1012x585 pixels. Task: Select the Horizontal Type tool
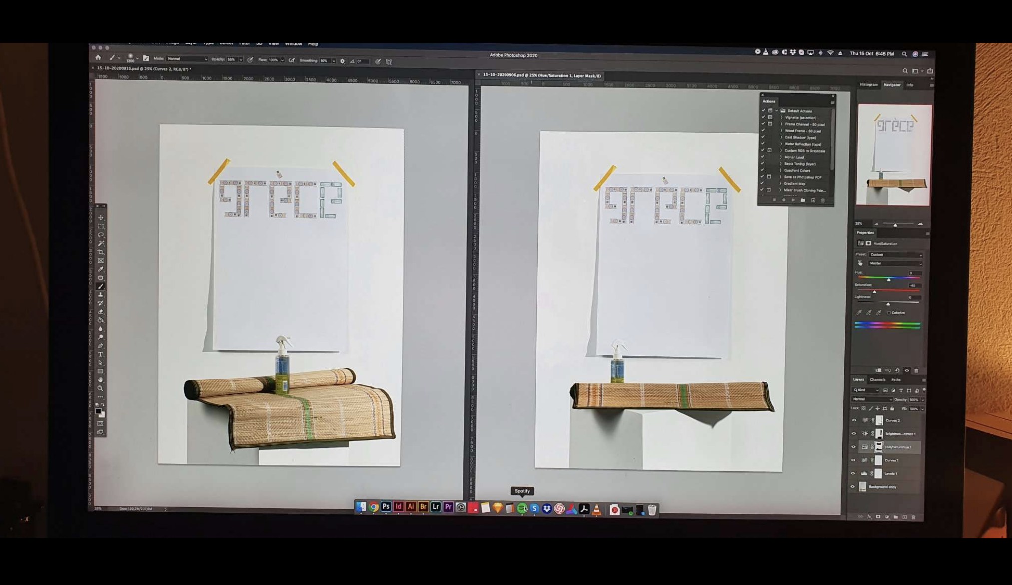(x=101, y=354)
